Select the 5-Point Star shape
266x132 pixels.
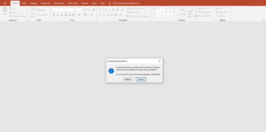tap(173, 16)
